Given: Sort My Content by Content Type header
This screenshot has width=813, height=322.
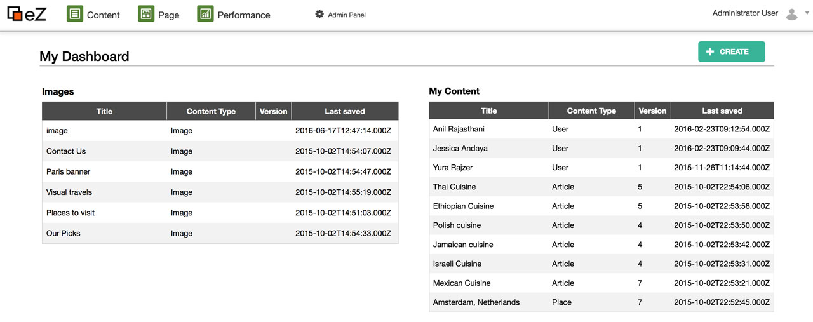Looking at the screenshot, I should point(591,111).
